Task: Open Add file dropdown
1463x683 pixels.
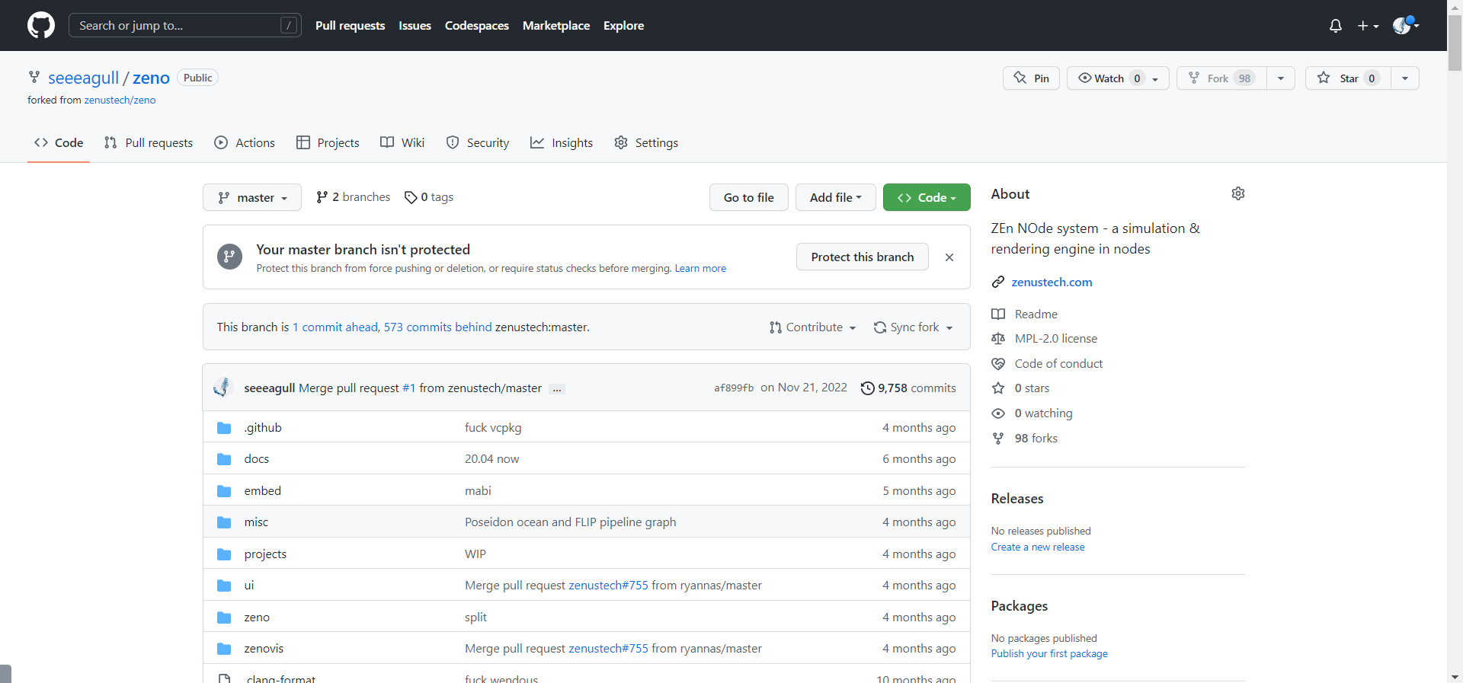Action: [836, 197]
